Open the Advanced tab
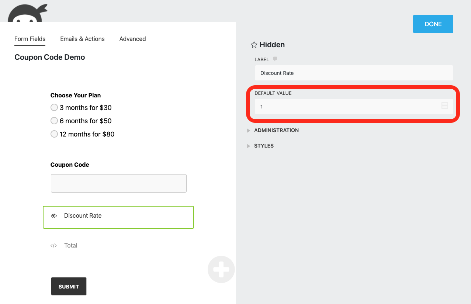The width and height of the screenshot is (471, 304). [132, 39]
